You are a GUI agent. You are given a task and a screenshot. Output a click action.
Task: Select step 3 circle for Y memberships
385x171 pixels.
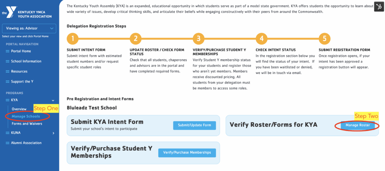click(x=199, y=39)
